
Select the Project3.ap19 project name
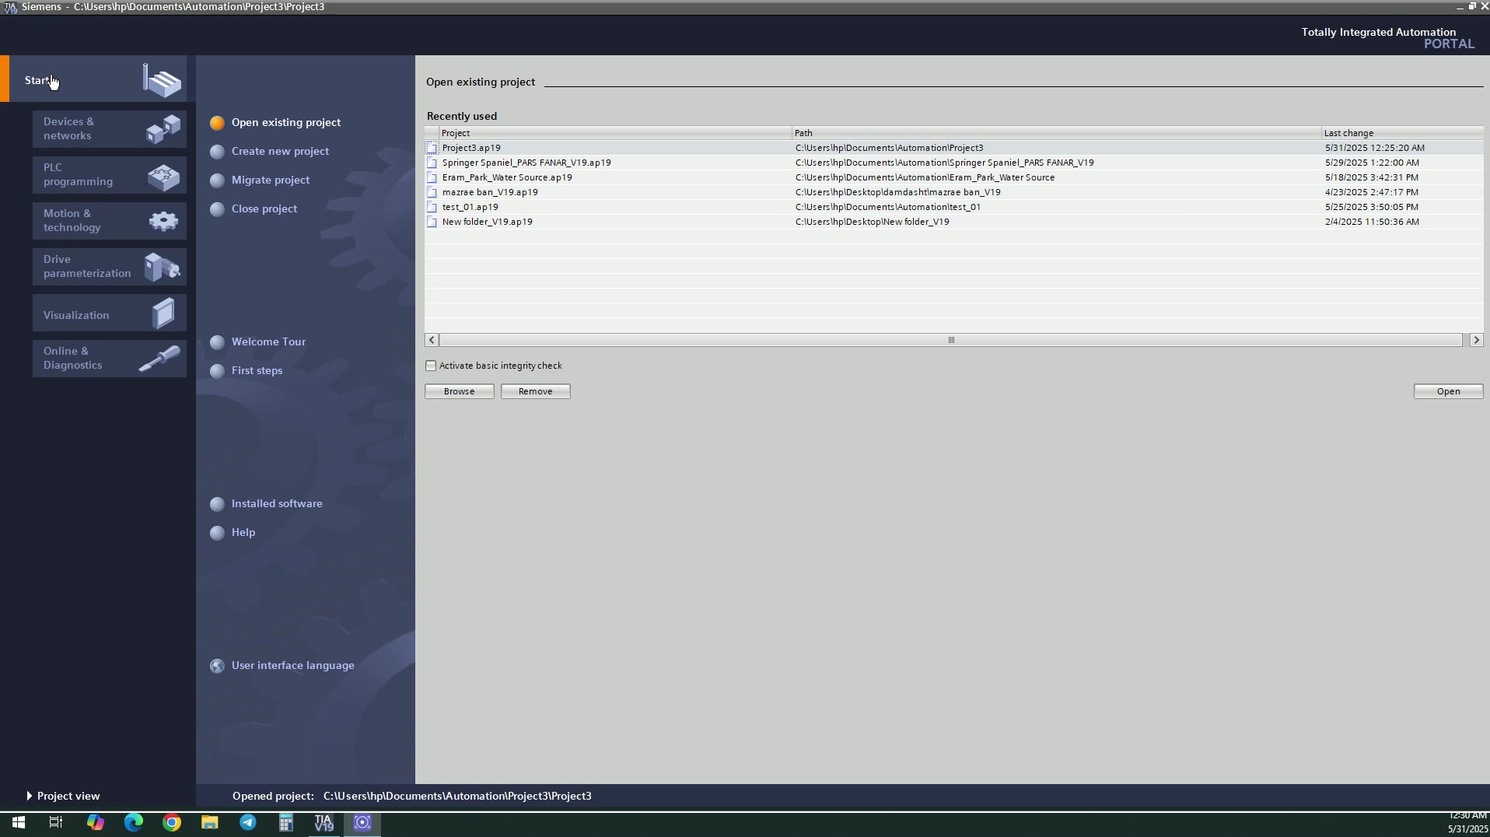point(471,148)
